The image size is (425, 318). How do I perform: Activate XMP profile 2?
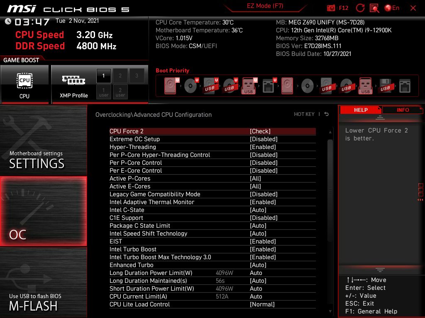coord(120,76)
